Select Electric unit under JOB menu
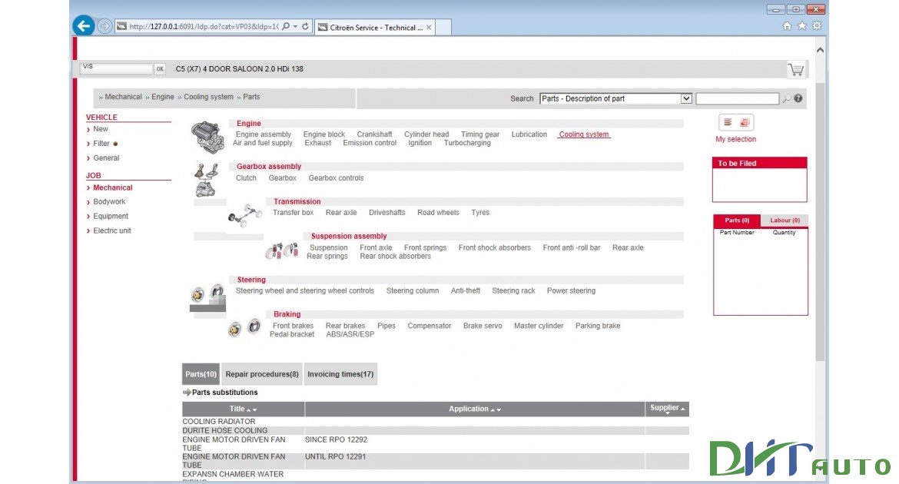 click(x=112, y=230)
